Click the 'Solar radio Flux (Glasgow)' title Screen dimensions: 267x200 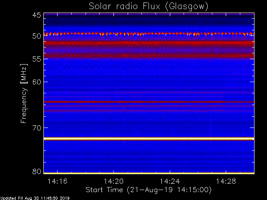(x=149, y=7)
